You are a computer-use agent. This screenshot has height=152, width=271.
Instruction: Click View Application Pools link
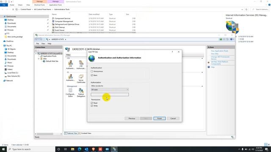(x=219, y=51)
